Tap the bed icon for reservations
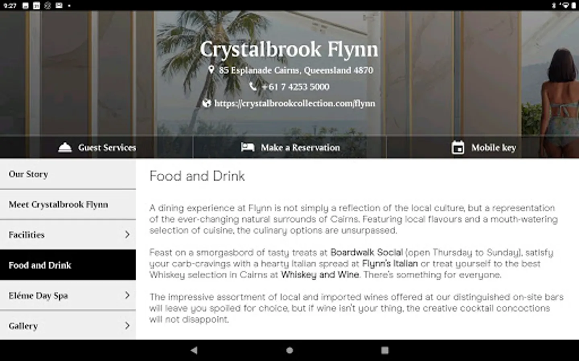Image resolution: width=579 pixels, height=361 pixels. click(247, 147)
